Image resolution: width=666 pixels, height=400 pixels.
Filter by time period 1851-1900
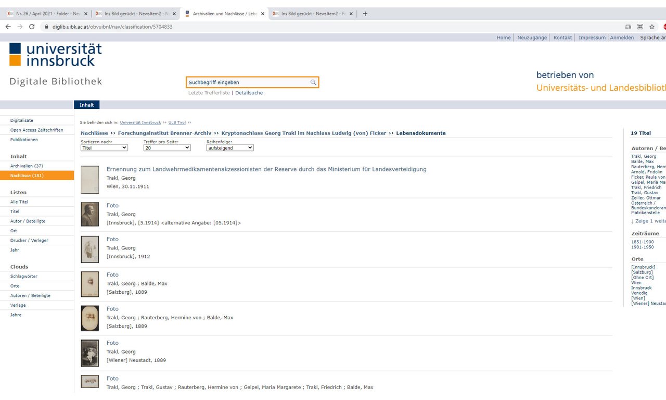pyautogui.click(x=643, y=242)
